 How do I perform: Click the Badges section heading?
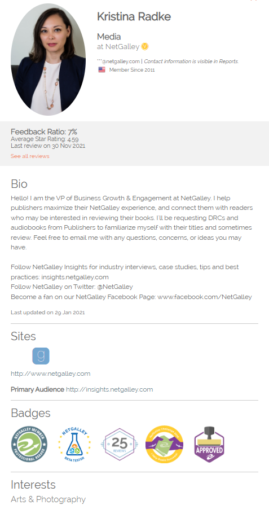click(x=30, y=413)
